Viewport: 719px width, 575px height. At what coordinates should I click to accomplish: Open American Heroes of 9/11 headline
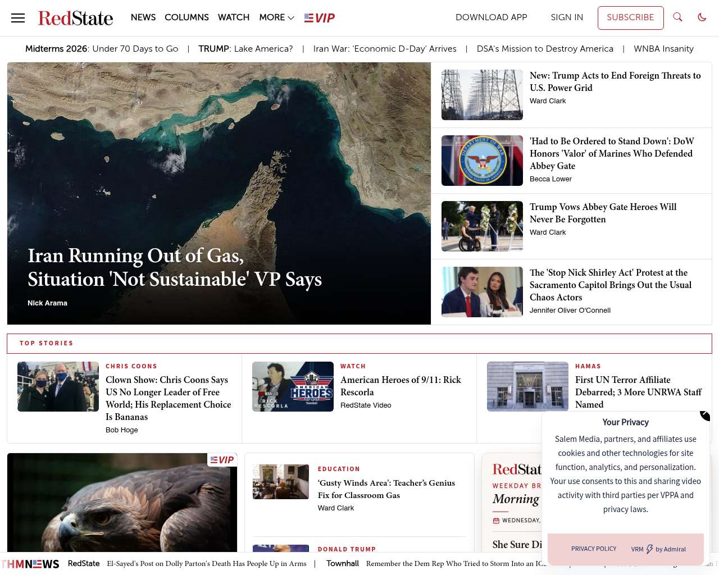pyautogui.click(x=401, y=386)
